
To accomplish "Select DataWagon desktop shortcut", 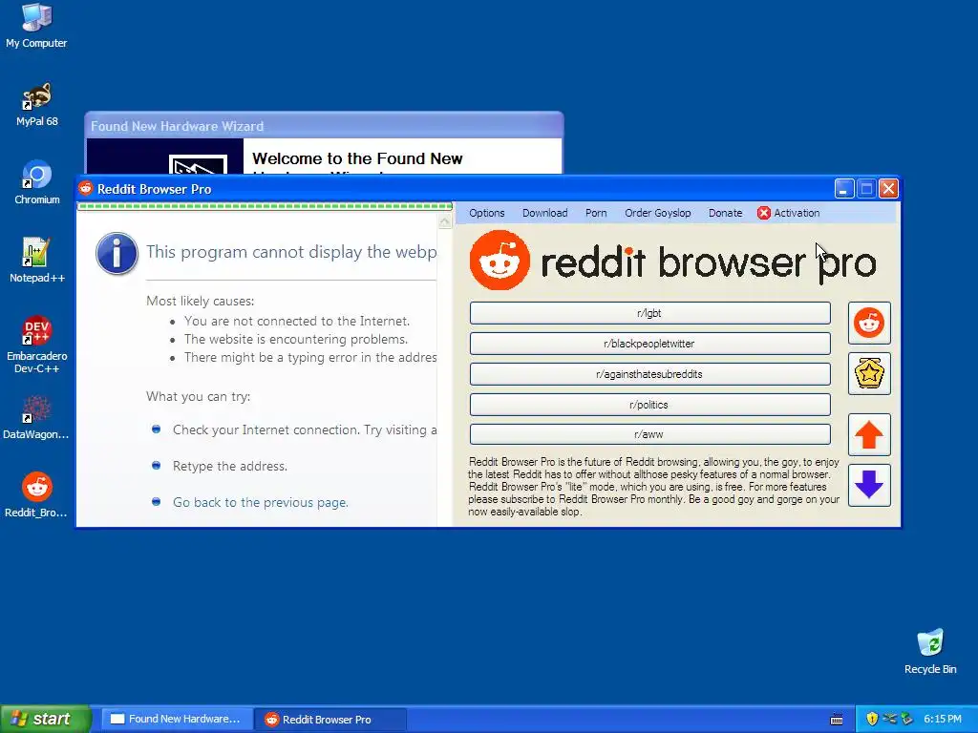I will [x=36, y=417].
